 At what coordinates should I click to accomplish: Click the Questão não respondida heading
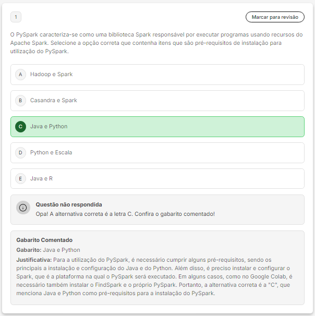click(69, 204)
